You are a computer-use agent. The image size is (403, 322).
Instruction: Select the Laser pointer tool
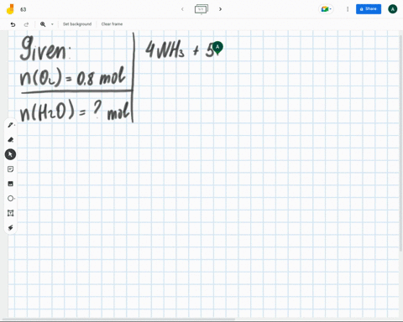pos(11,228)
